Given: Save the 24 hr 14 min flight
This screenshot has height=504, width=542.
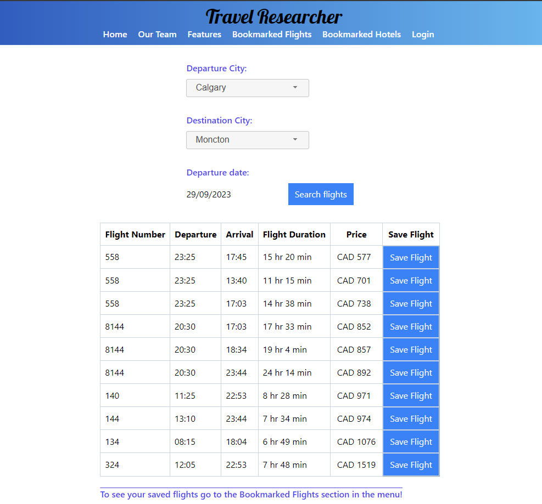Looking at the screenshot, I should [411, 373].
